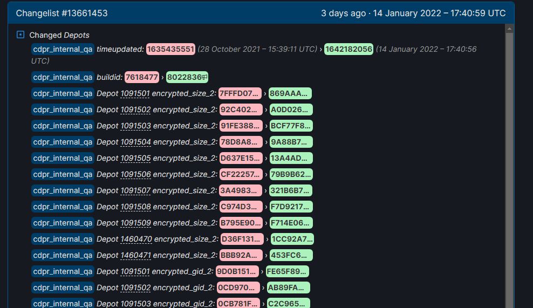Click old value B795E90...
This screenshot has height=308, width=533.
241,223
